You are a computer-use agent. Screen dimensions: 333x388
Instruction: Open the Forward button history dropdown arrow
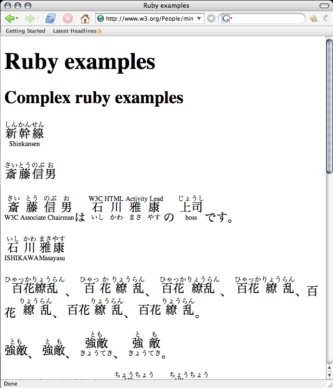(38, 18)
